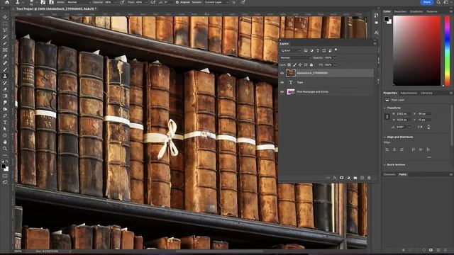Image resolution: width=454 pixels, height=255 pixels.
Task: Click the AdobeStock layer thumbnail
Action: pos(290,73)
